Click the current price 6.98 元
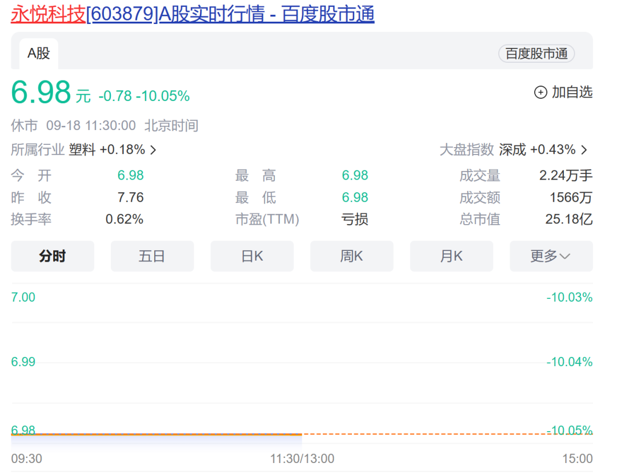 51,93
